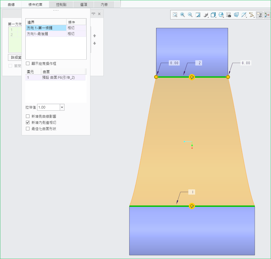Enable 新增側曲線影響 checkbox
Viewport: 271px width, 259px height.
click(x=28, y=116)
